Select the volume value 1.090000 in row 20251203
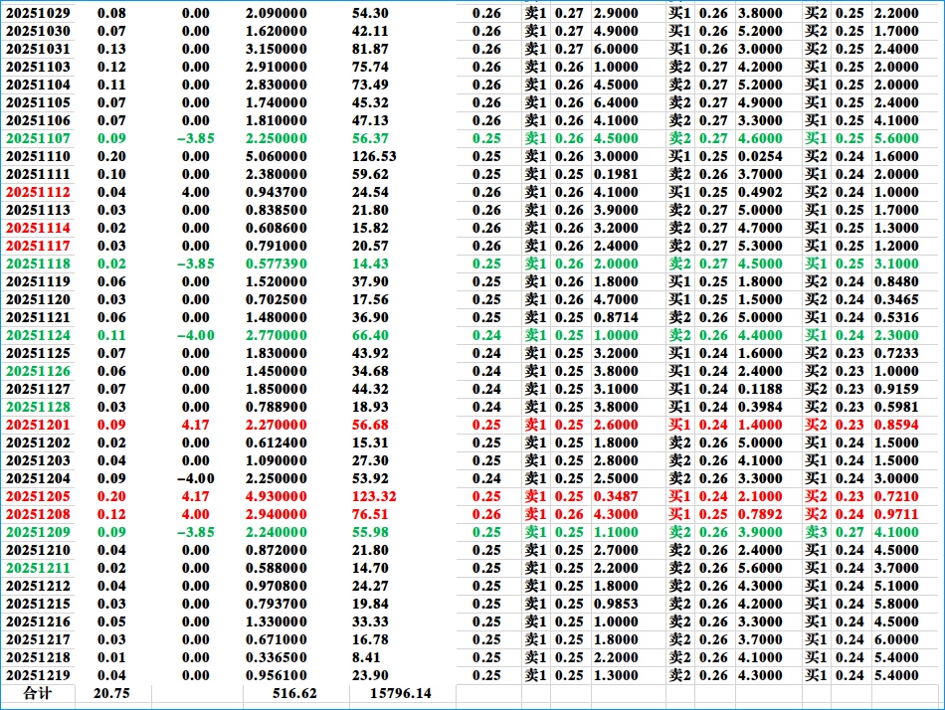The height and width of the screenshot is (710, 945). click(276, 461)
